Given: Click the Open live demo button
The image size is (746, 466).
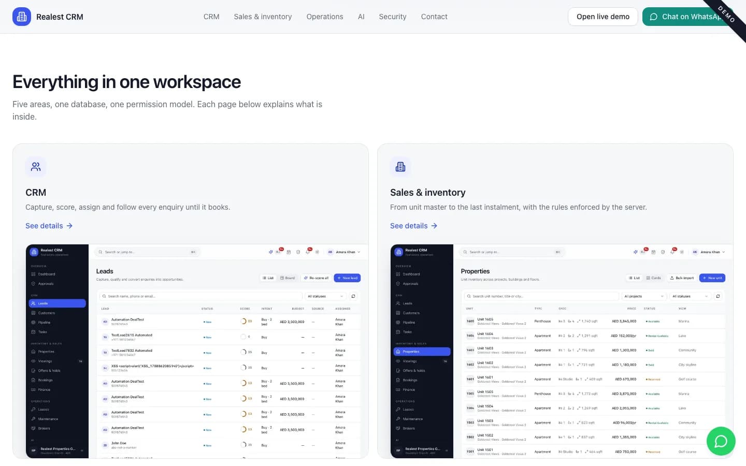Looking at the screenshot, I should click(x=603, y=17).
